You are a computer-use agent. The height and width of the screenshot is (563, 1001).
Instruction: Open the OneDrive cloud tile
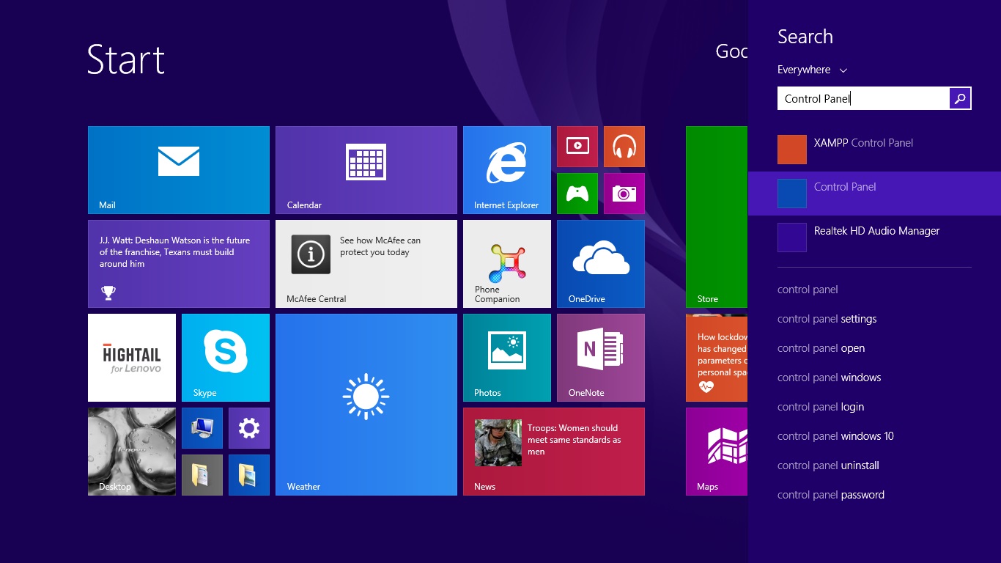[601, 264]
